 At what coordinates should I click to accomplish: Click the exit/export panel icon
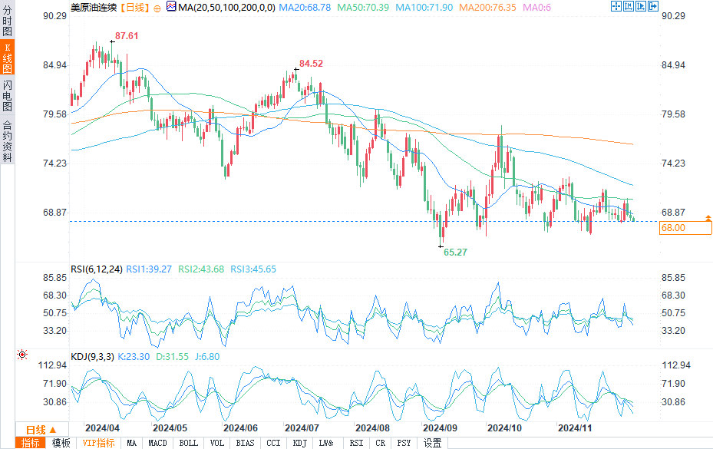pos(653,6)
